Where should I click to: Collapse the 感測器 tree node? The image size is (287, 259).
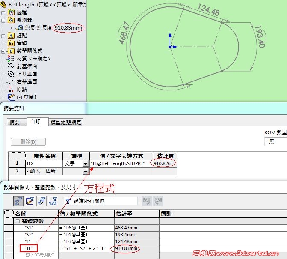click(x=3, y=21)
